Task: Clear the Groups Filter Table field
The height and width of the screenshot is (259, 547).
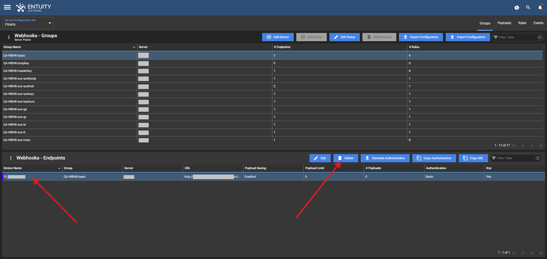Action: pos(540,37)
